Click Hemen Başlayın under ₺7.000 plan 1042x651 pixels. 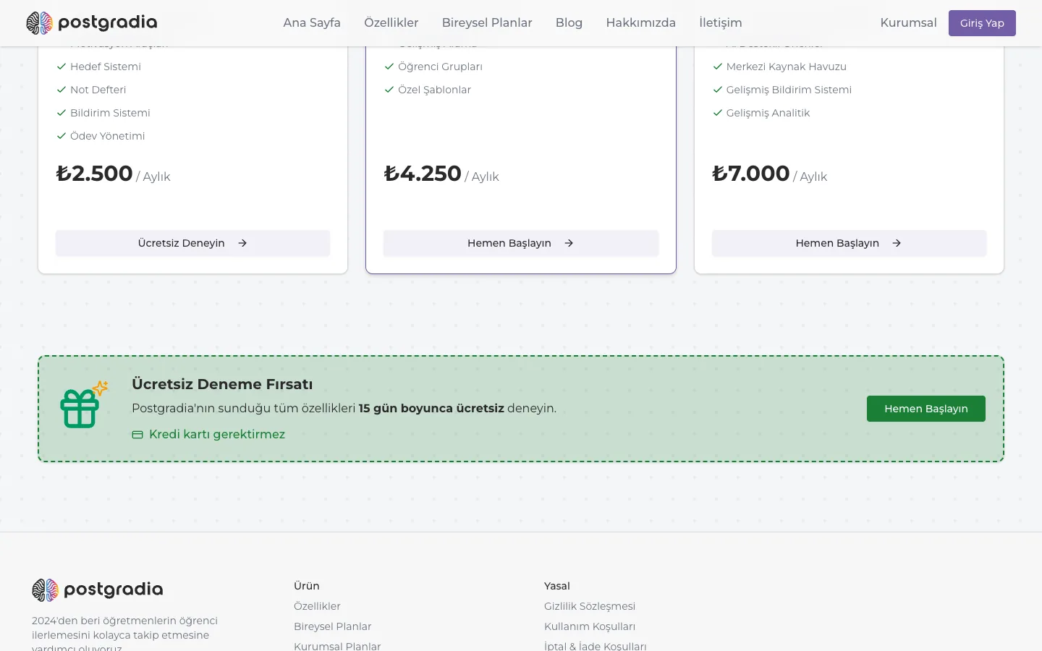coord(849,243)
